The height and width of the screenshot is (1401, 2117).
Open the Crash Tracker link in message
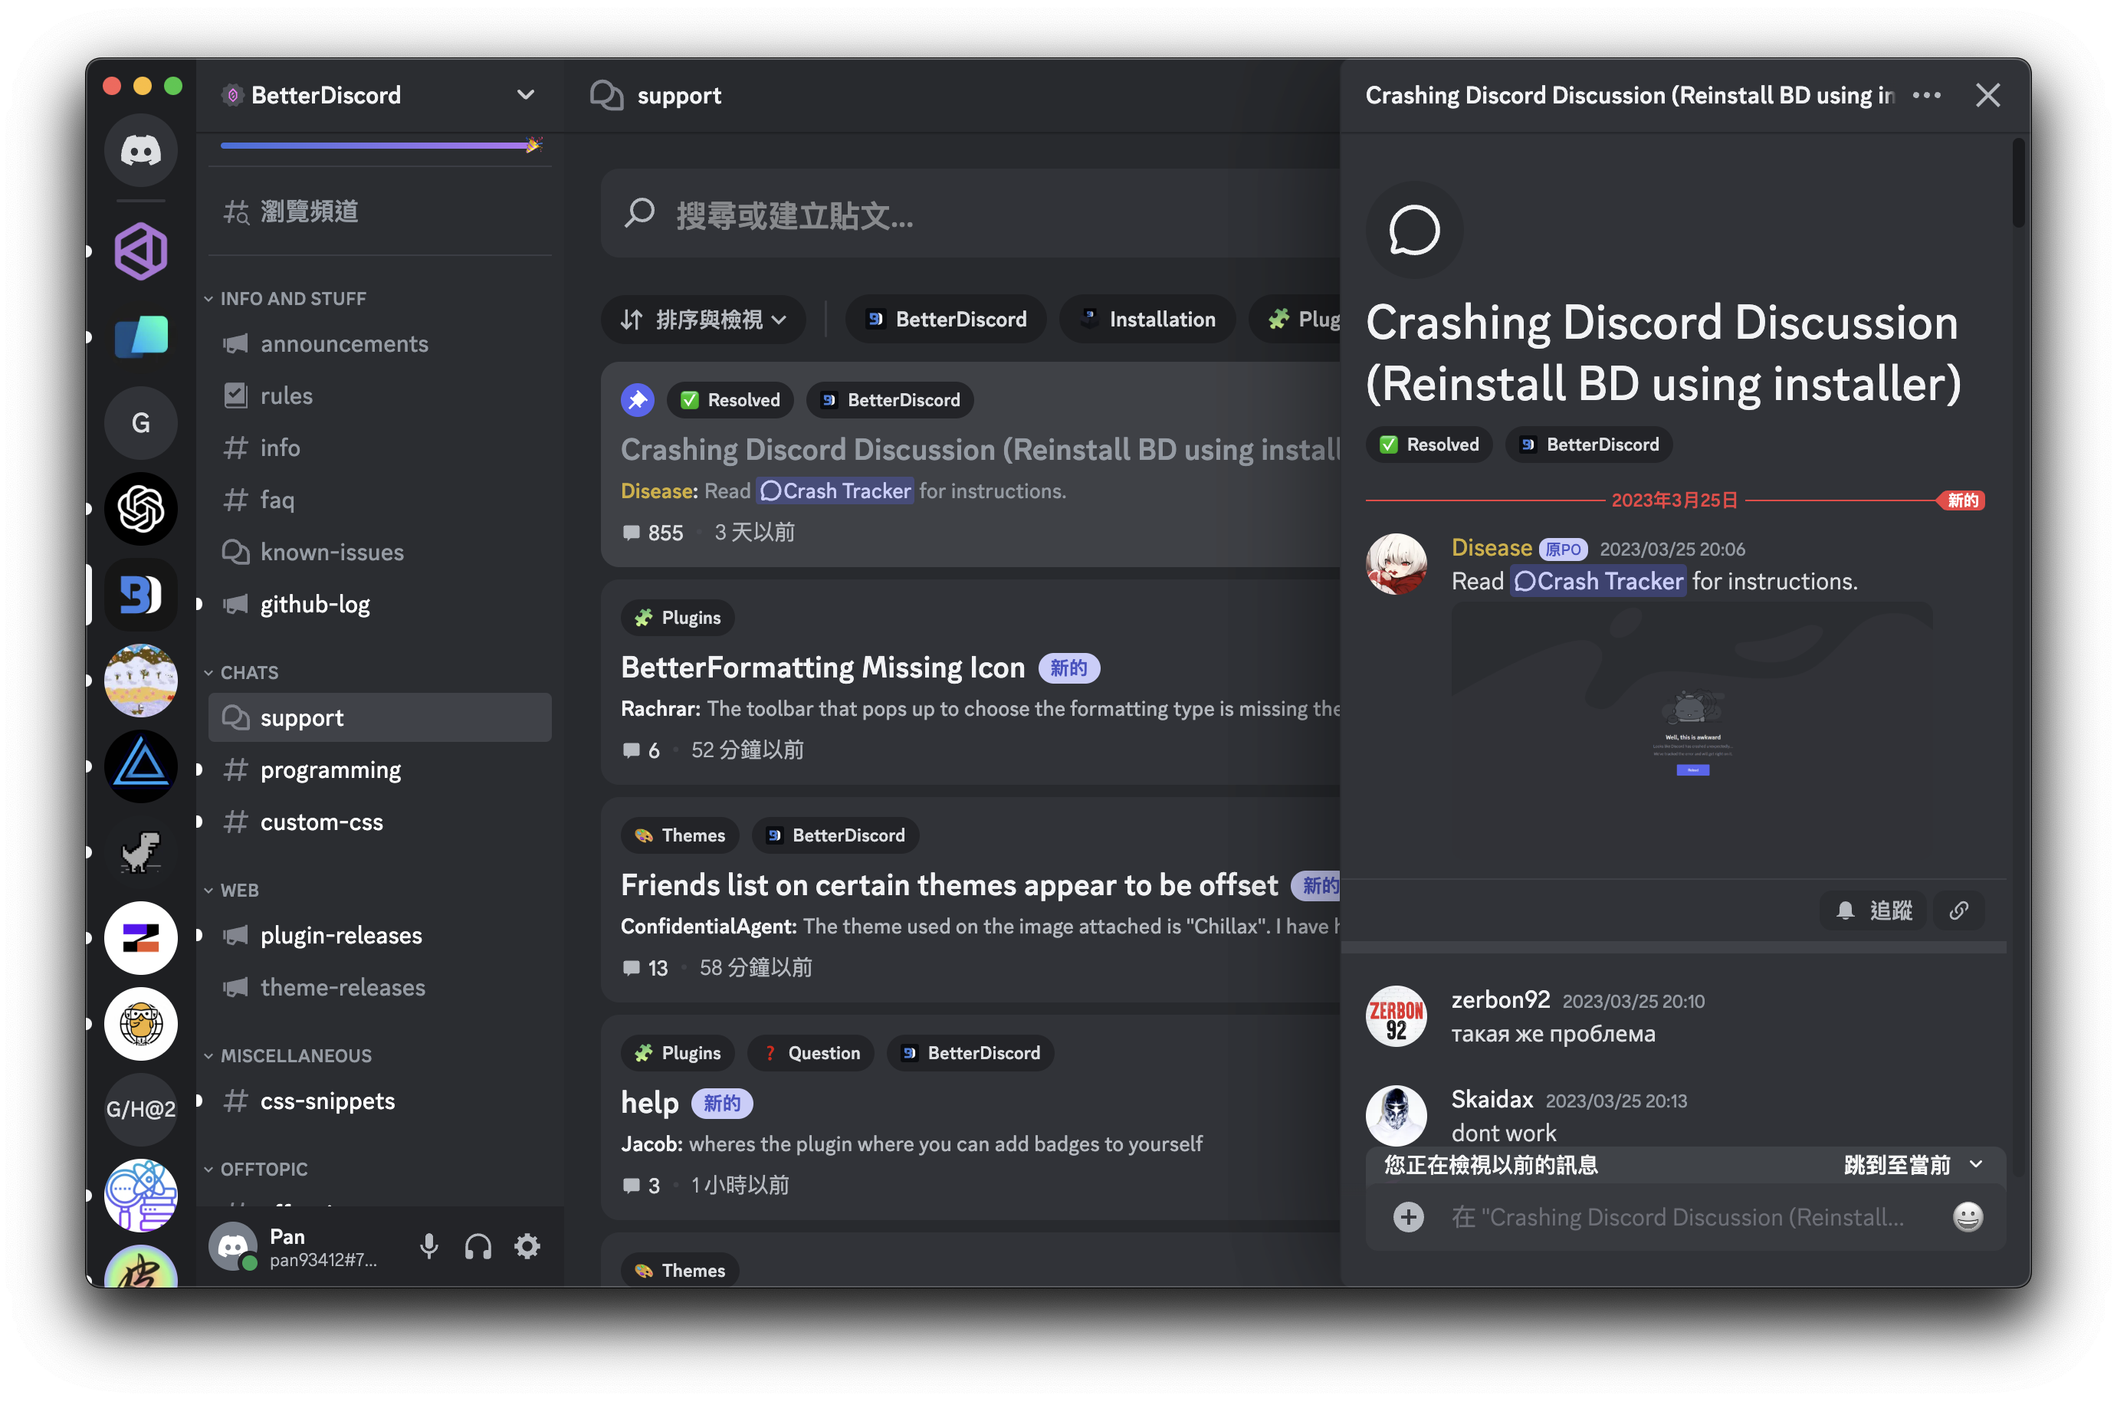pyautogui.click(x=1598, y=582)
